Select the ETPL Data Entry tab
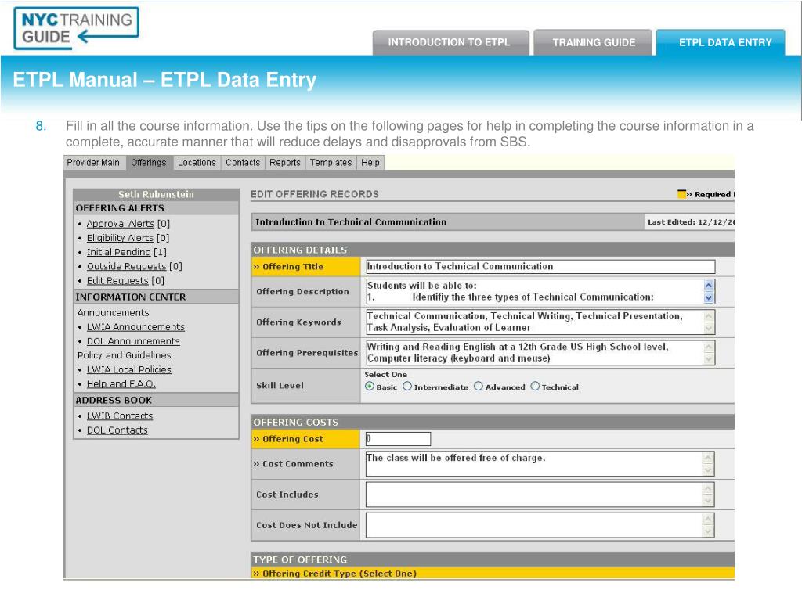Viewport: 802px width, 601px height. point(721,42)
